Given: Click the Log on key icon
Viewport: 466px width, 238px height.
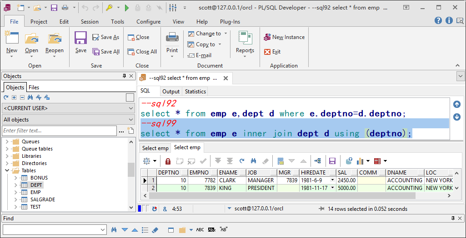Looking at the screenshot, I should click(x=109, y=8).
